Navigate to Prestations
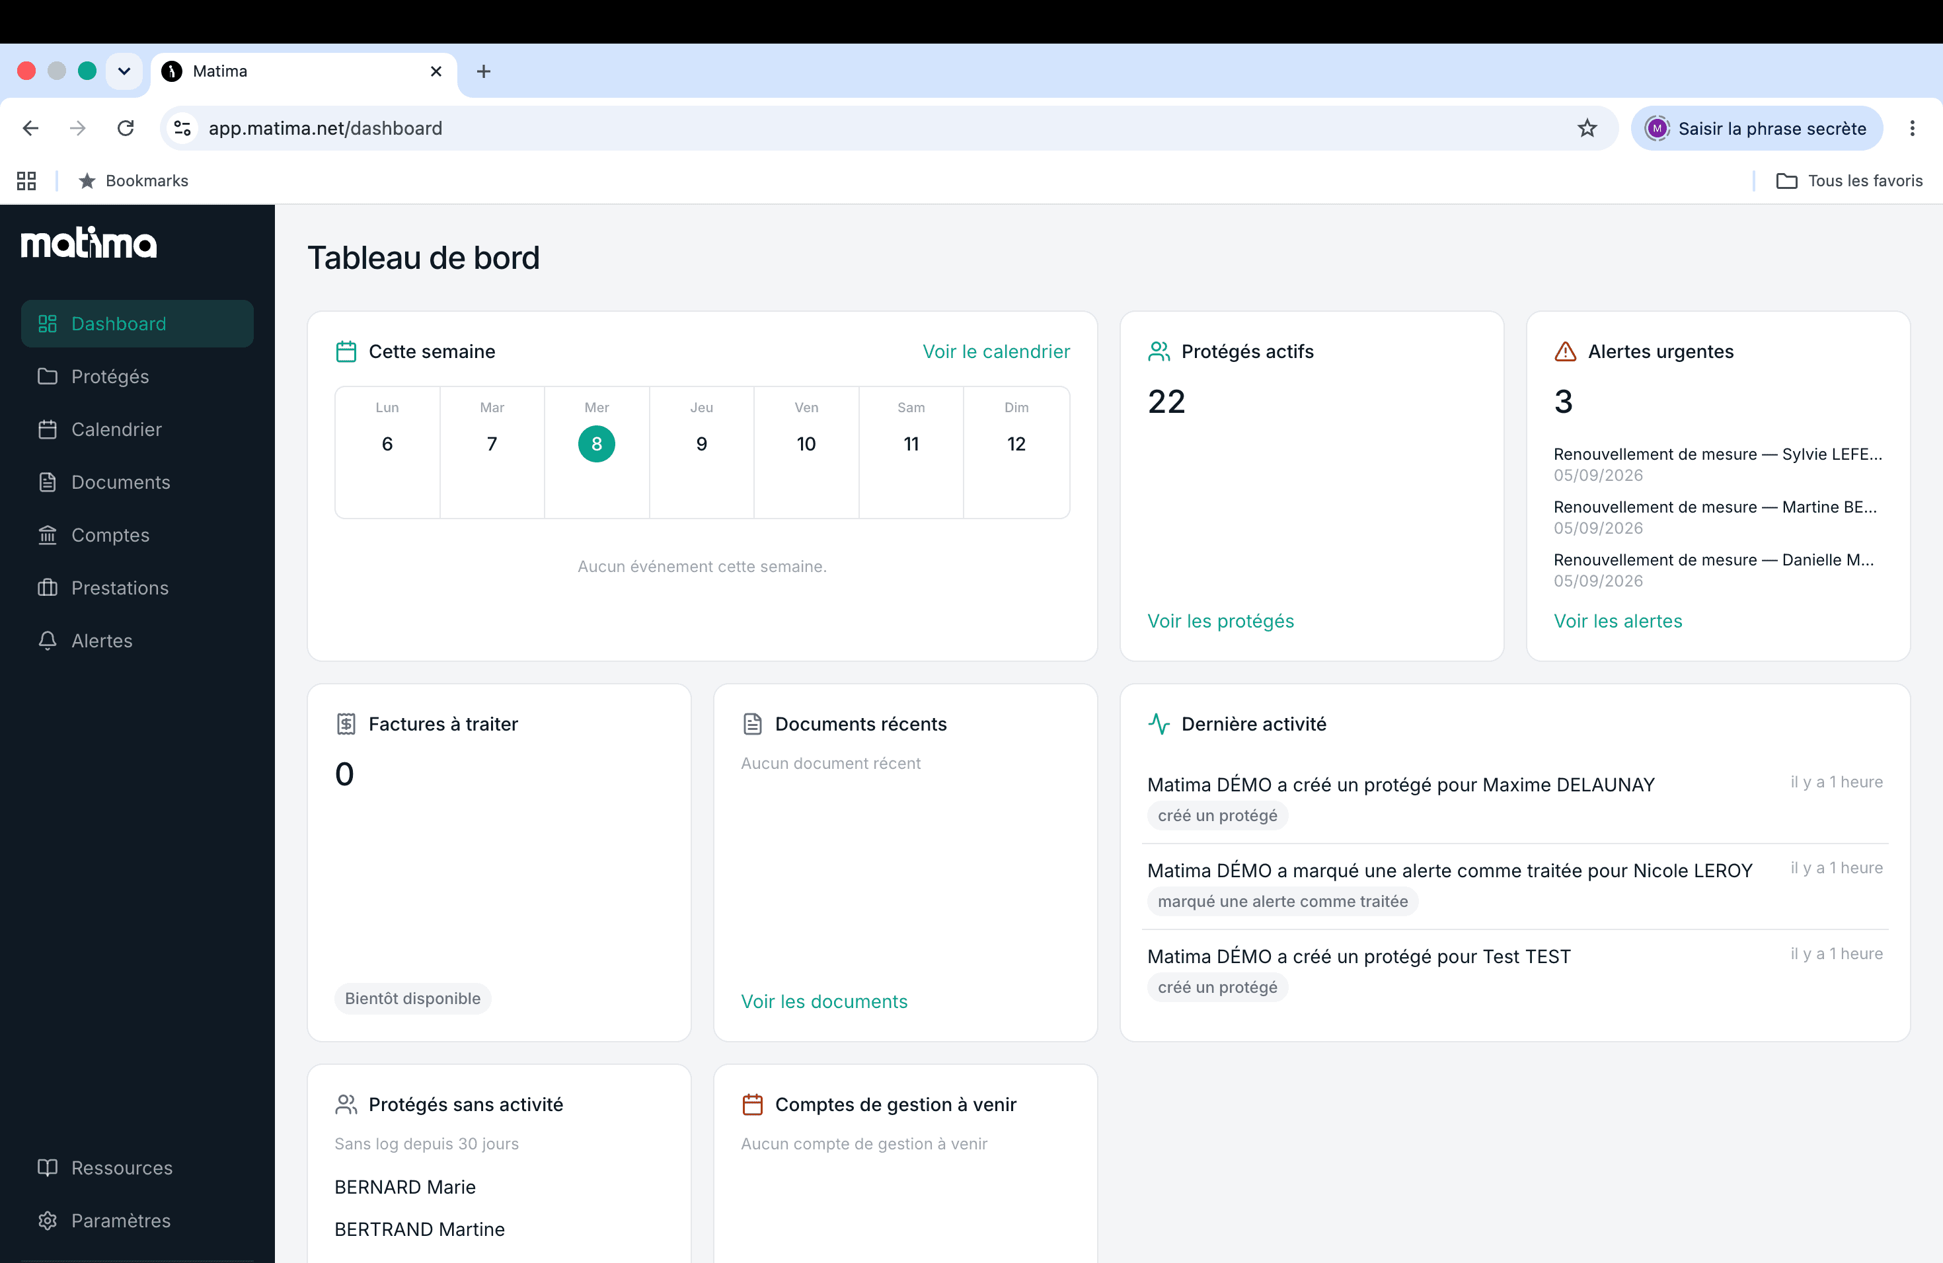The image size is (1943, 1263). pyautogui.click(x=137, y=587)
